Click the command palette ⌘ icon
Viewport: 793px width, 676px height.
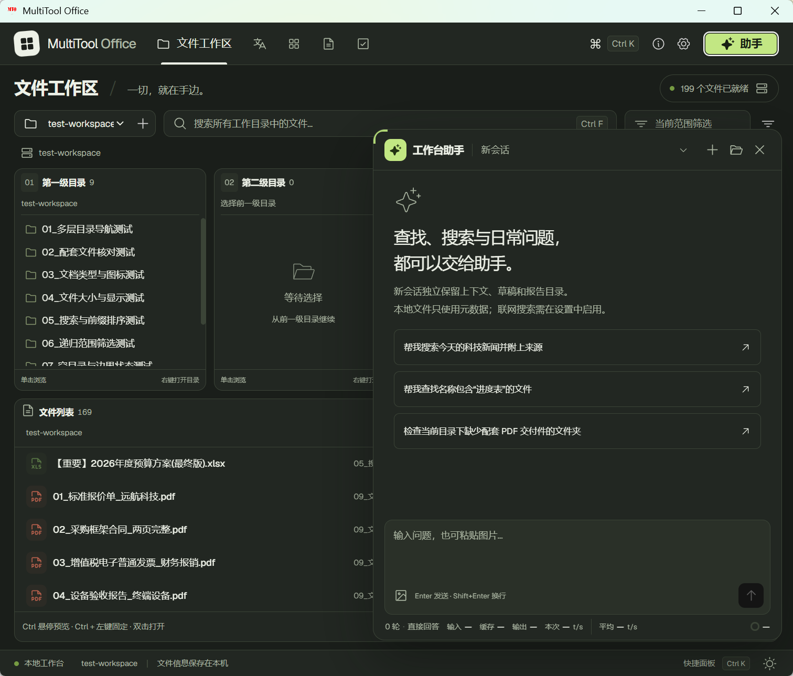(595, 44)
